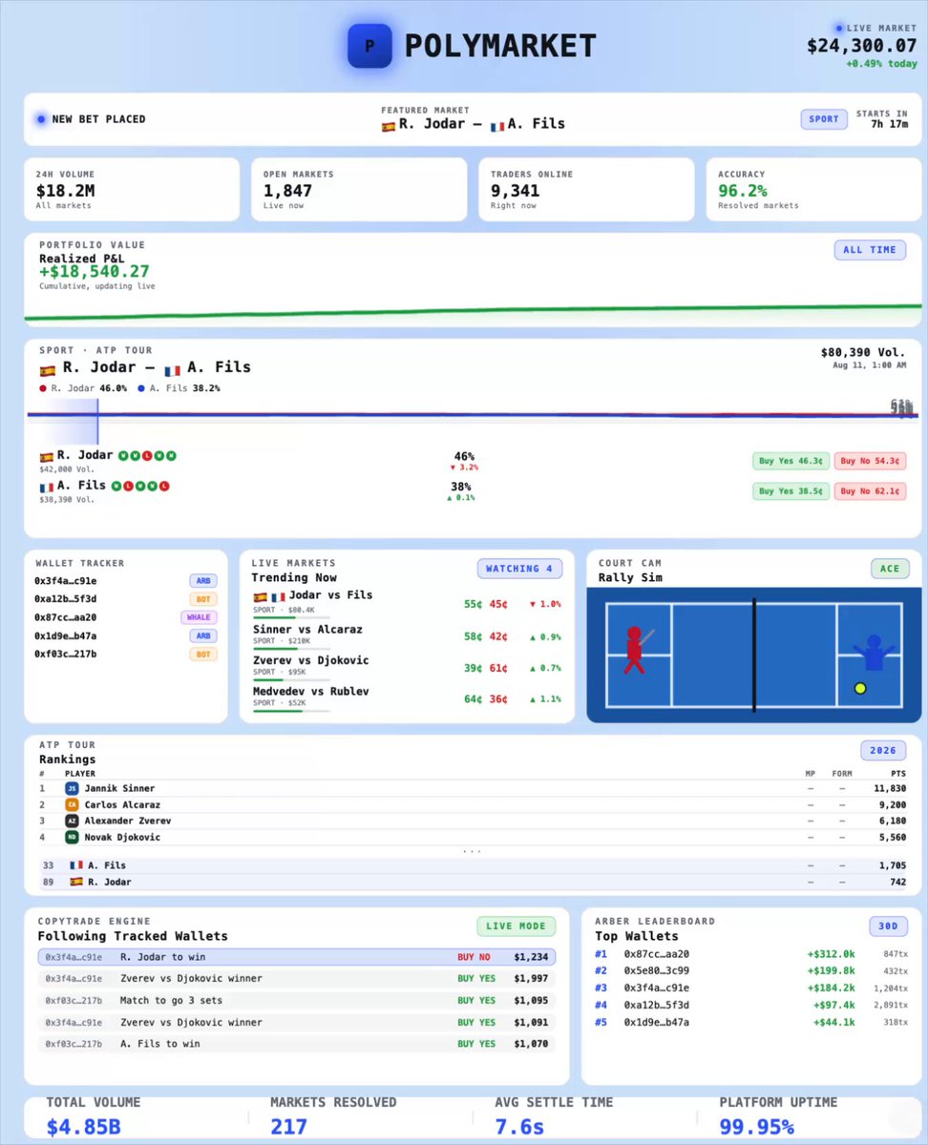Viewport: 928px width, 1145px height.
Task: Click the ARB tag beside wallet 0x1d9e…b47a
Action: coord(203,635)
